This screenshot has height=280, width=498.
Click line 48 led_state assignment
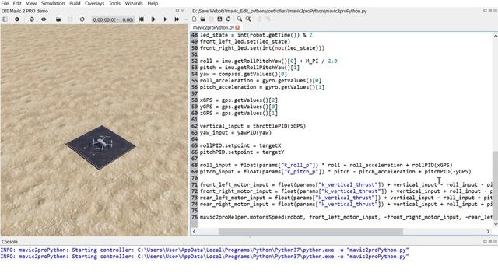click(x=256, y=35)
